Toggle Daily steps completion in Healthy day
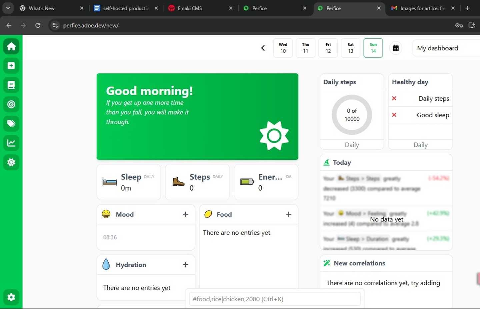The width and height of the screenshot is (480, 309). [394, 98]
